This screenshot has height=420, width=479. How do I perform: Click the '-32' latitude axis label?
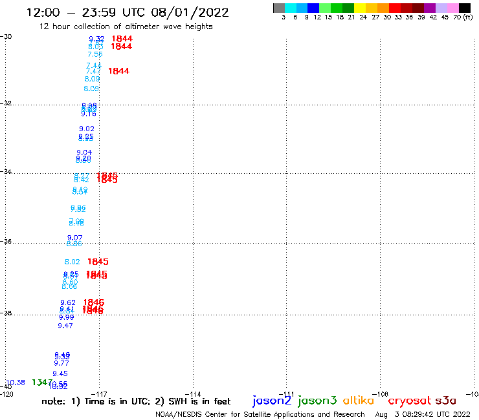point(6,103)
